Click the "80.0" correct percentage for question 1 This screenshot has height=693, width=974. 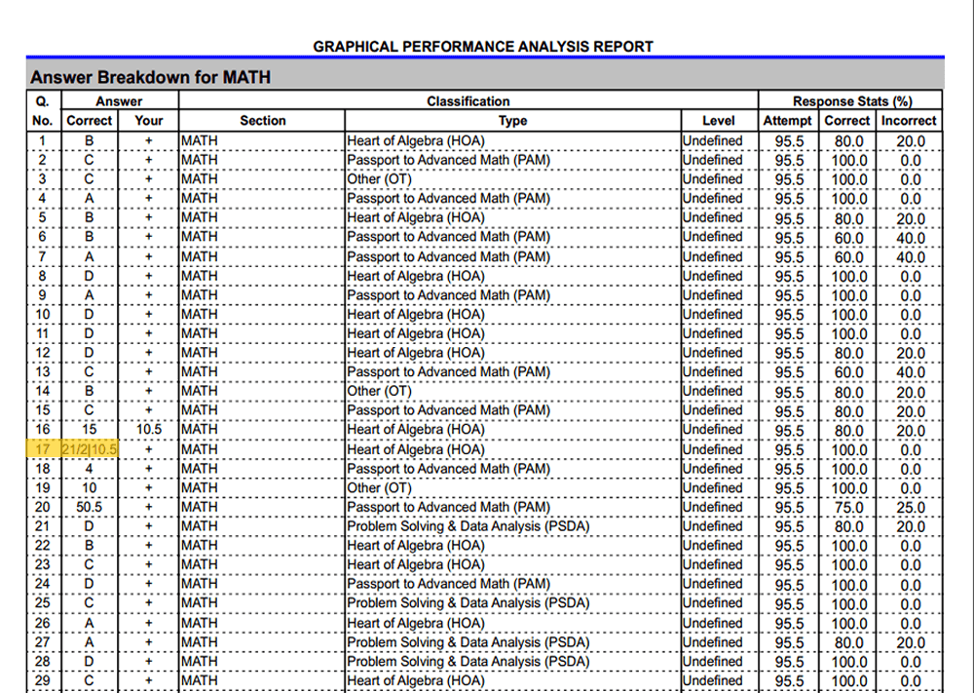point(848,141)
